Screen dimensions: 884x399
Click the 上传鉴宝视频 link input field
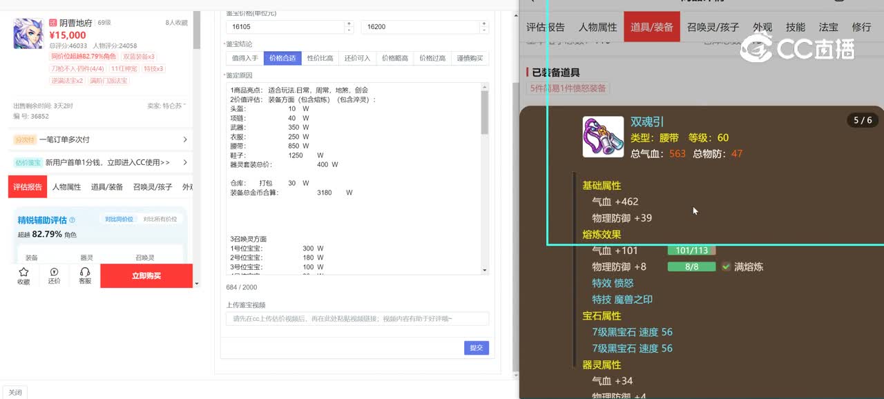click(x=357, y=319)
